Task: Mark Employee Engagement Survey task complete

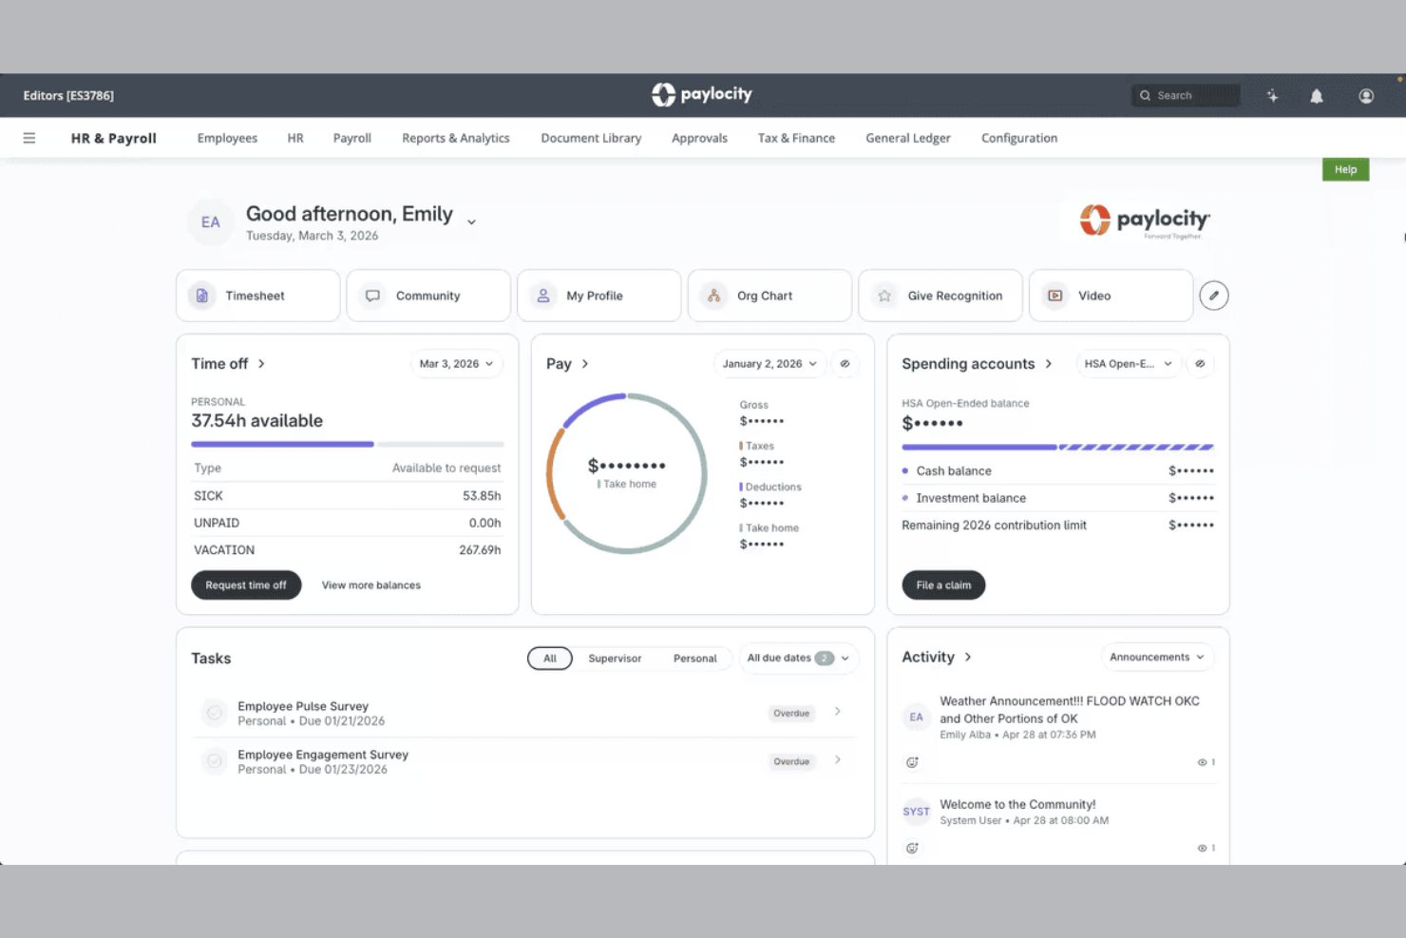Action: tap(215, 761)
